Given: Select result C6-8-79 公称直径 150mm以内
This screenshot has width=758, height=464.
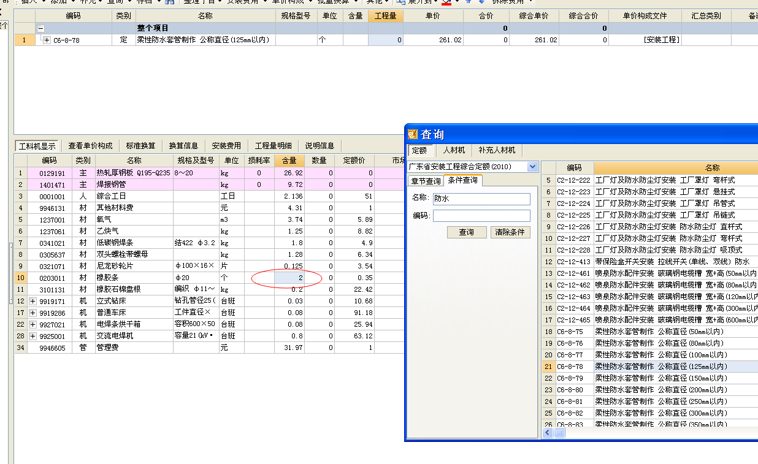Looking at the screenshot, I should tap(650, 378).
